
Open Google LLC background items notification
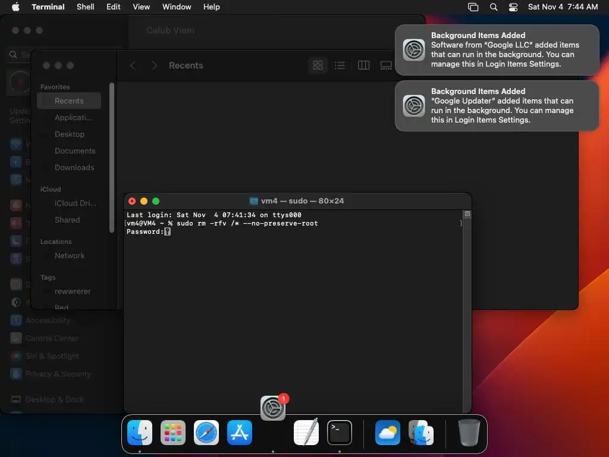497,50
